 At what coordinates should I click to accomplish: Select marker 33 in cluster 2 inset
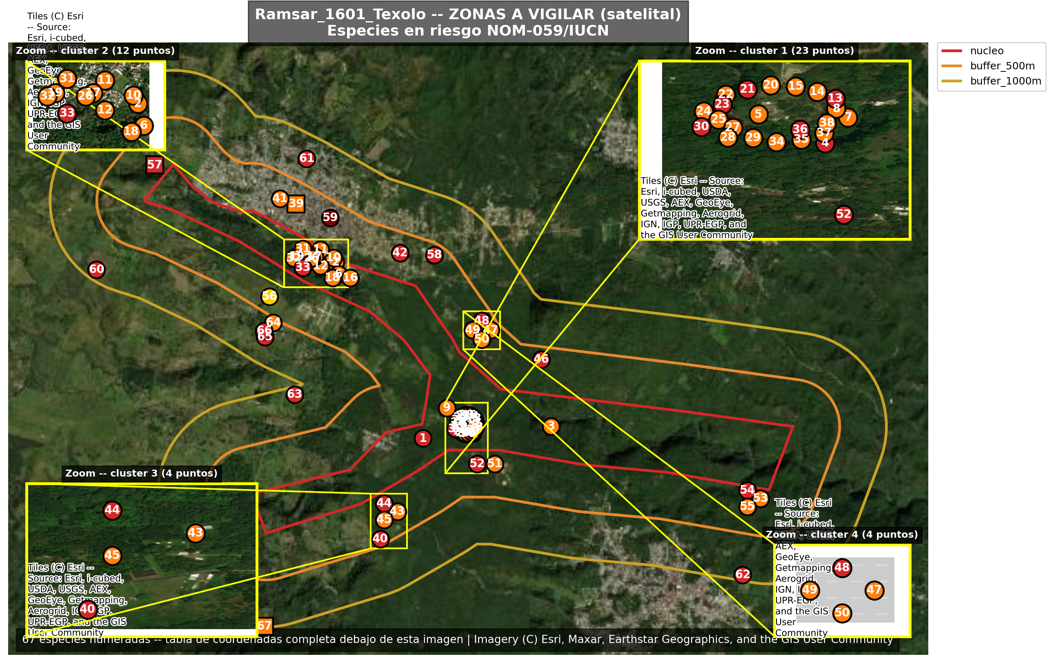[67, 113]
